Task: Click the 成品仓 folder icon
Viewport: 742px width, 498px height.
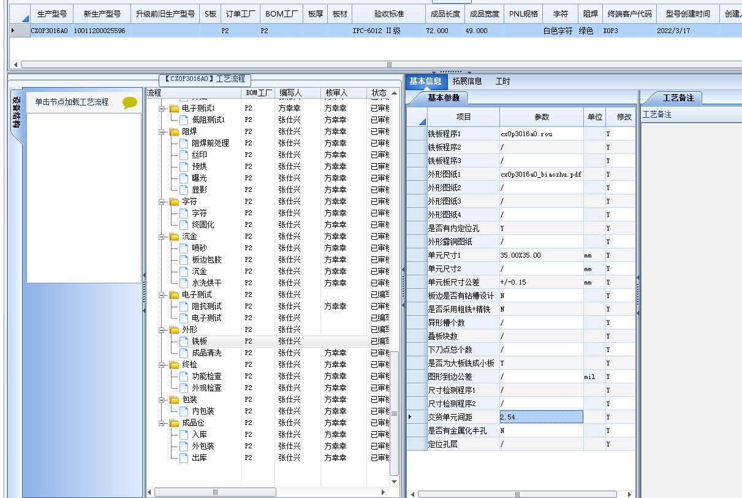Action: pyautogui.click(x=175, y=423)
